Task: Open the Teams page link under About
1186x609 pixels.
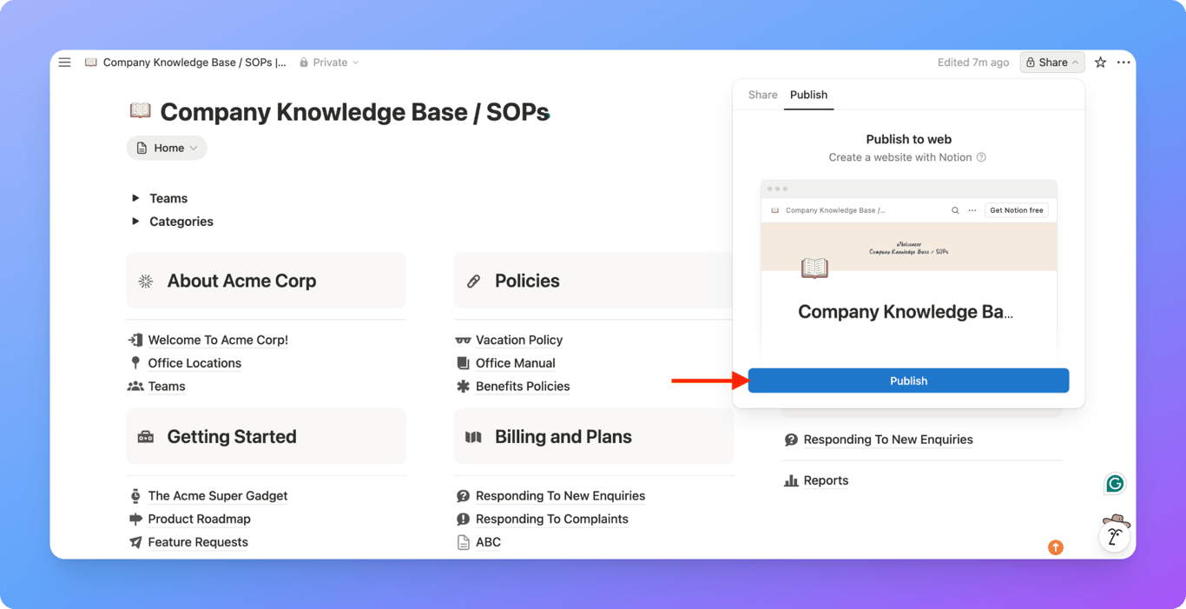Action: [167, 387]
